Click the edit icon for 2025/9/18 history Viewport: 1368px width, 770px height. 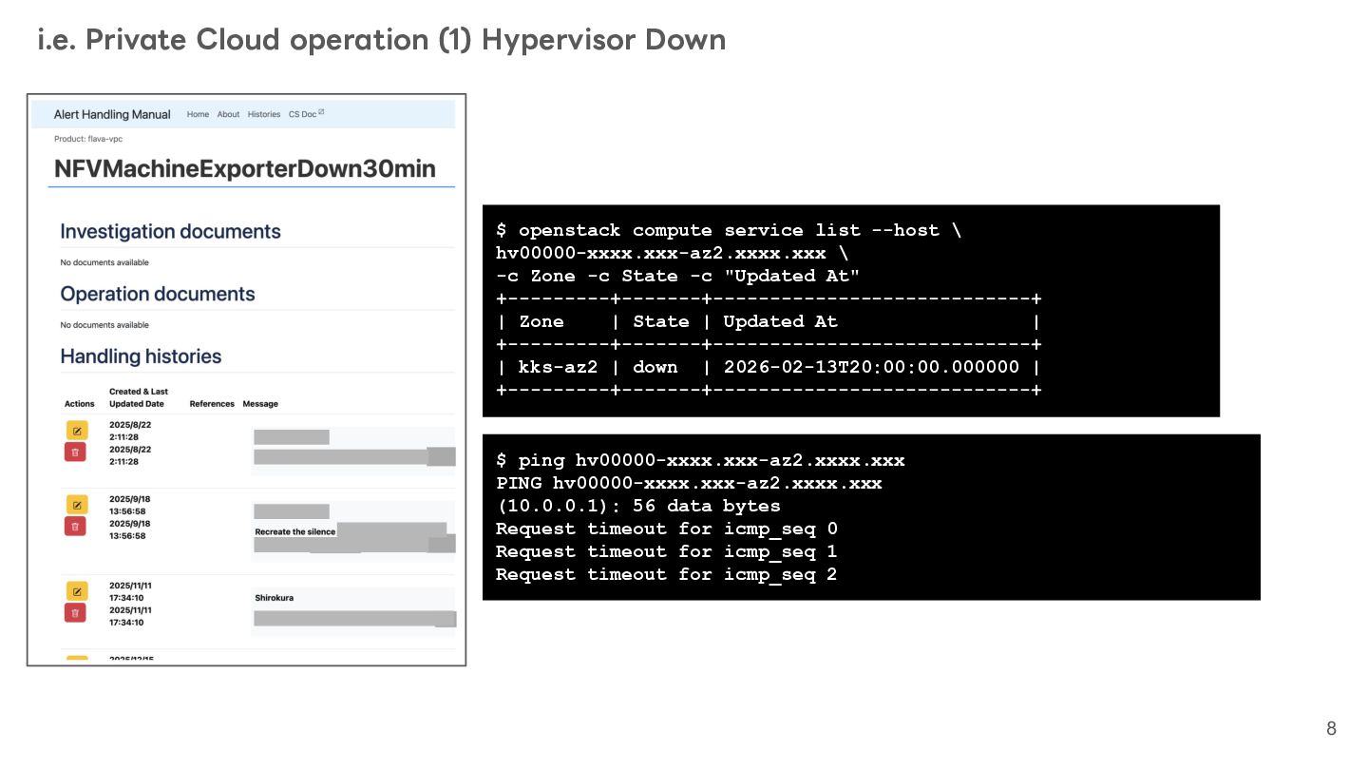(76, 504)
